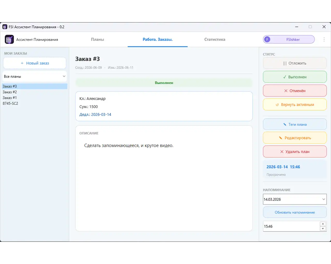Open the three-dot menu in header

pos(324,39)
